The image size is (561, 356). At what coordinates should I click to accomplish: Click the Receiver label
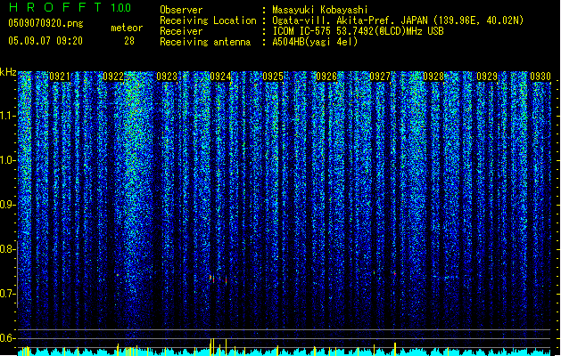181,31
